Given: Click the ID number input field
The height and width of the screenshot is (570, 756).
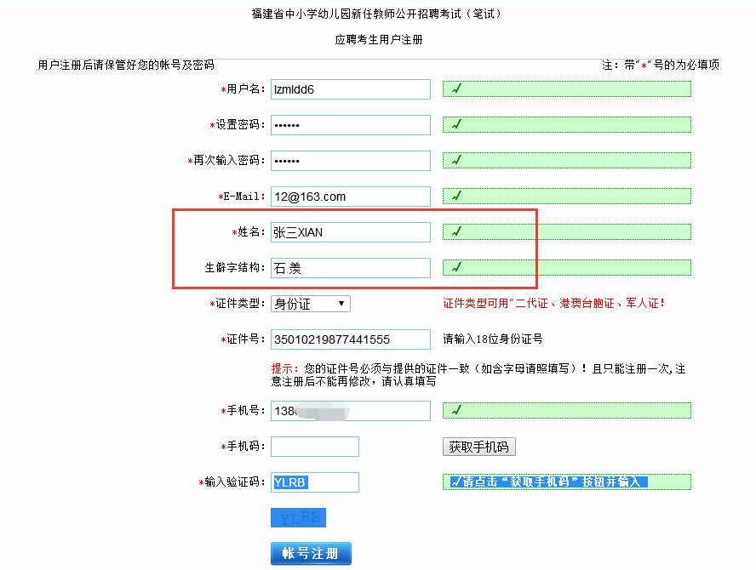Looking at the screenshot, I should pyautogui.click(x=350, y=339).
